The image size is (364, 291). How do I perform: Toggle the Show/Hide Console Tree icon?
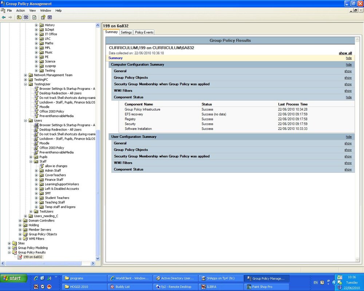click(x=26, y=17)
